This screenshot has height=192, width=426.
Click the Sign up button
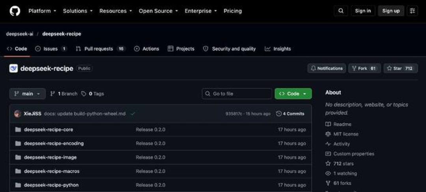point(391,11)
